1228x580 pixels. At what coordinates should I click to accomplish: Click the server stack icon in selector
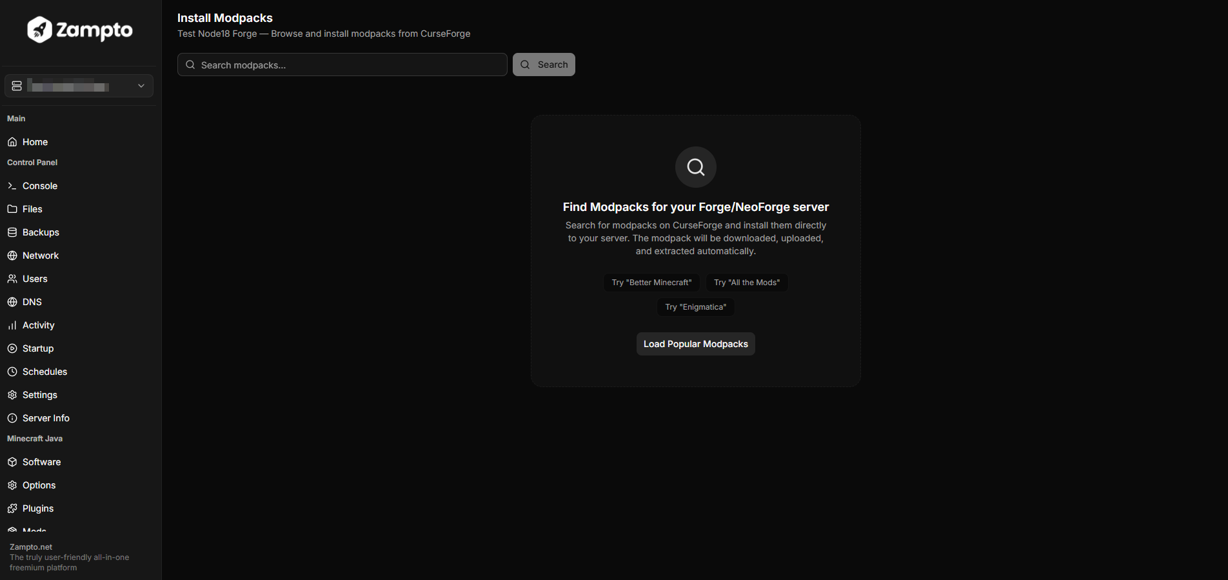pos(17,86)
